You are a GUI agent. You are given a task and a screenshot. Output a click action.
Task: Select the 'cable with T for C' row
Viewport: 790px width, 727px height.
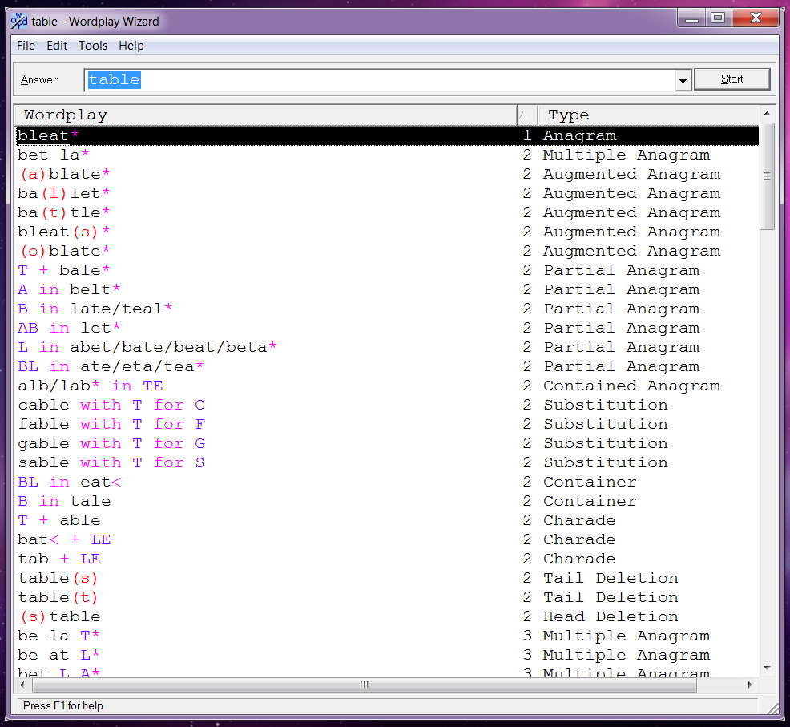pos(111,406)
